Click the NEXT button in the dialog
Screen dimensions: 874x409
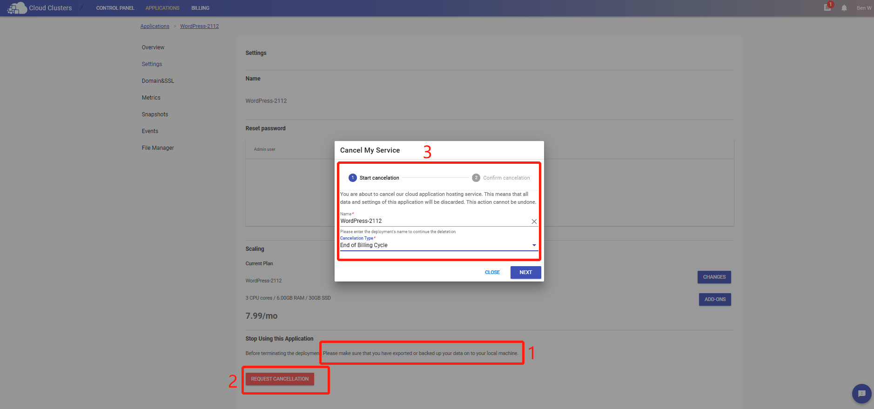[526, 272]
